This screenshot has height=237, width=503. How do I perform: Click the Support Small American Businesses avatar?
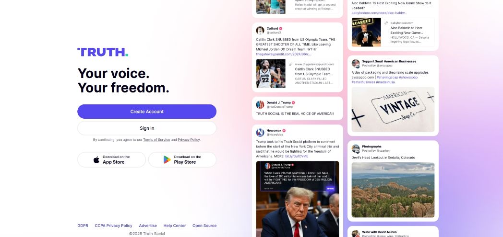[x=356, y=63]
